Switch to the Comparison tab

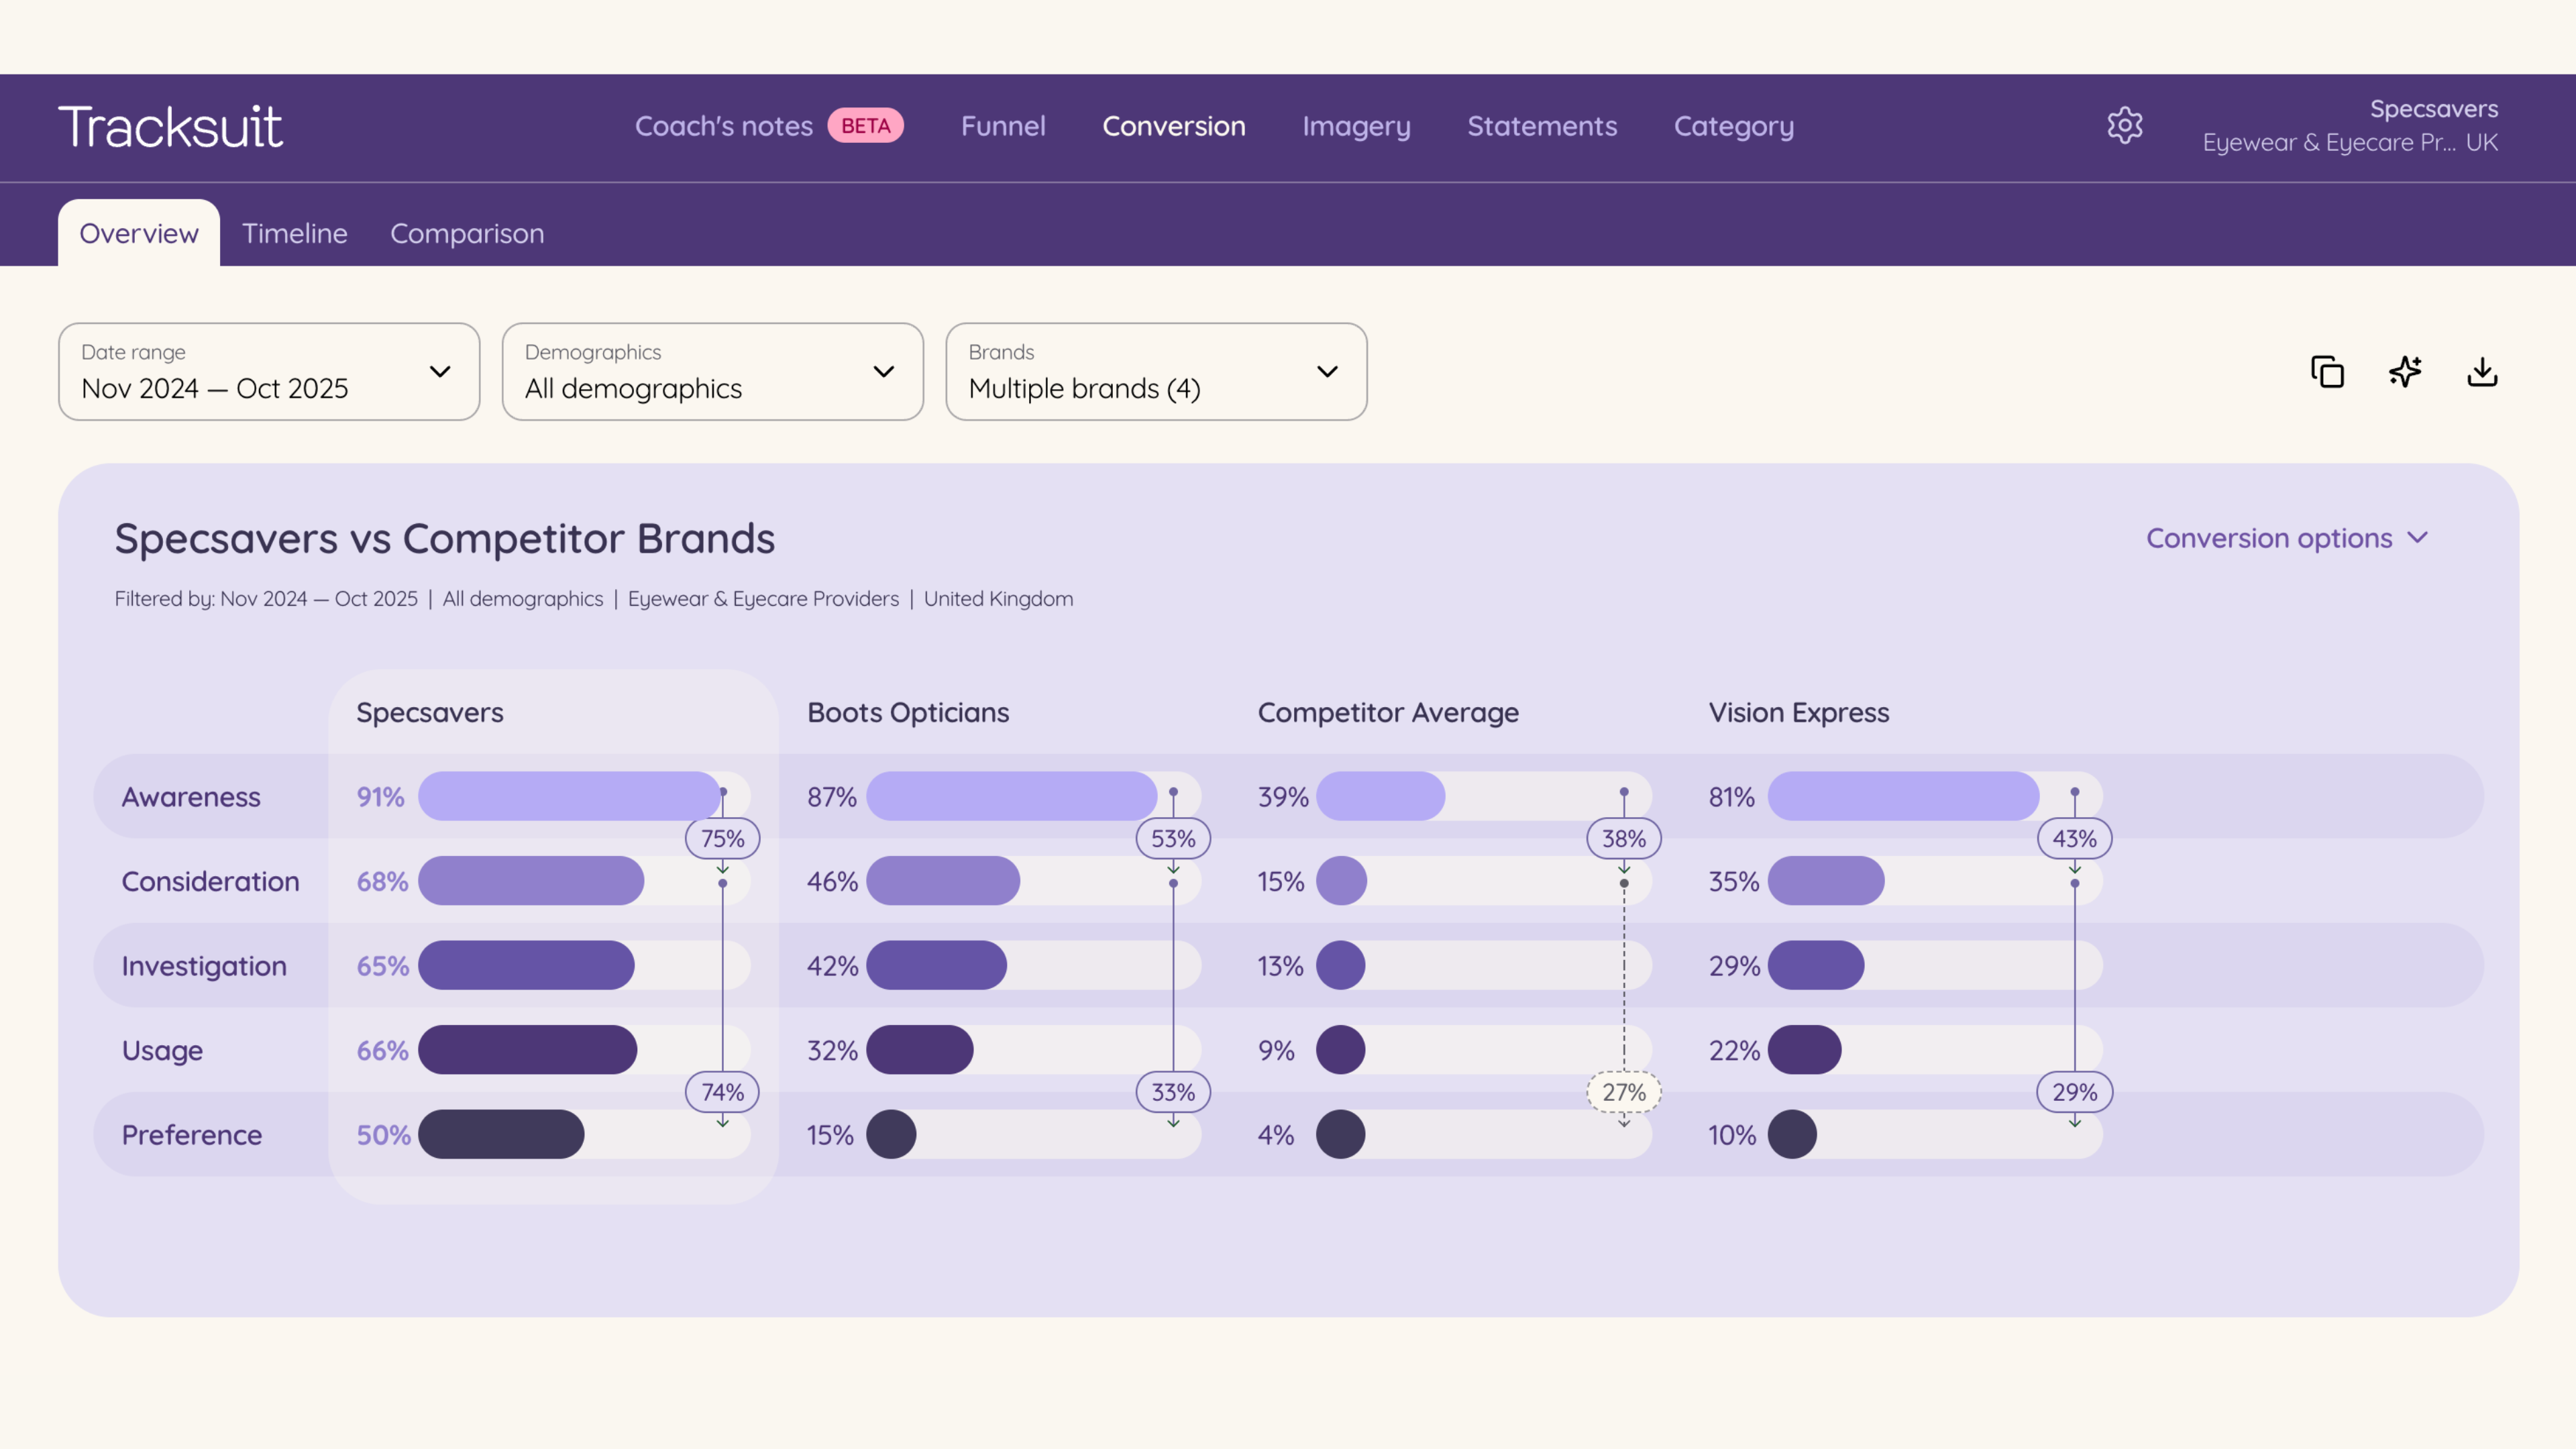tap(467, 233)
